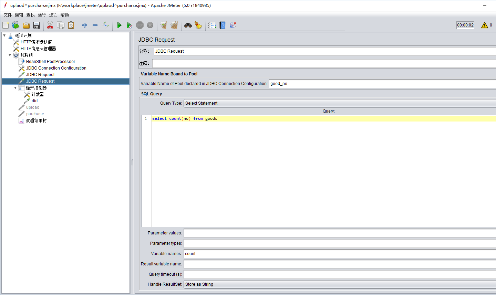Click the elapsed time 00:00:02 display

tap(465, 25)
